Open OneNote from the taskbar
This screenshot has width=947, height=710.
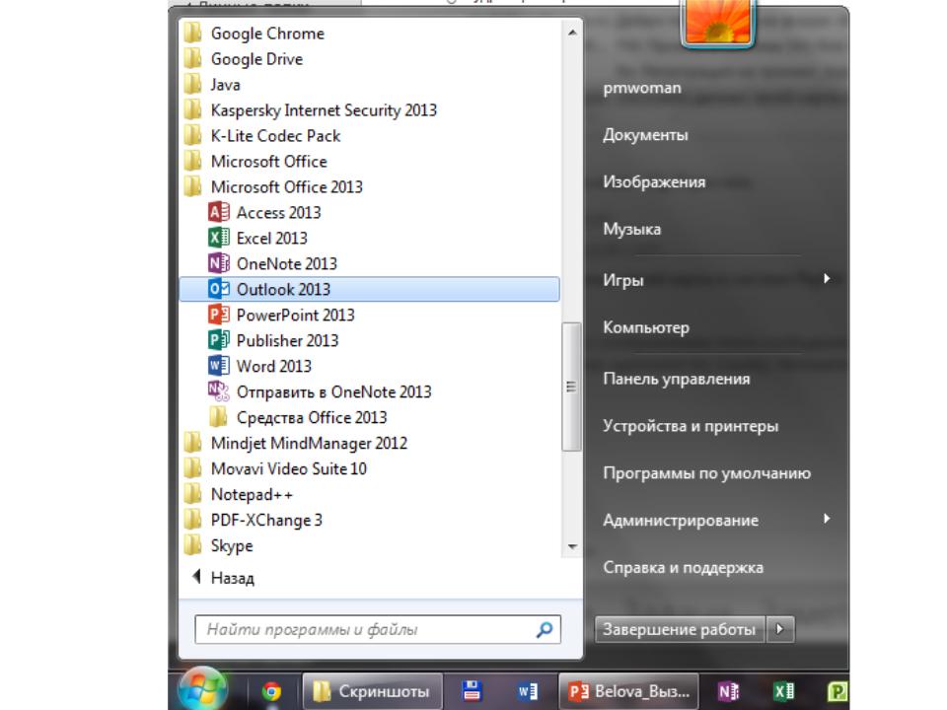point(727,691)
